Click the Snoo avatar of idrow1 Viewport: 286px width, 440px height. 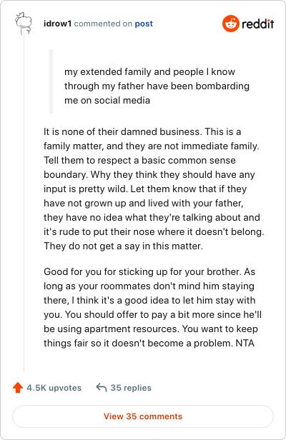tap(24, 24)
